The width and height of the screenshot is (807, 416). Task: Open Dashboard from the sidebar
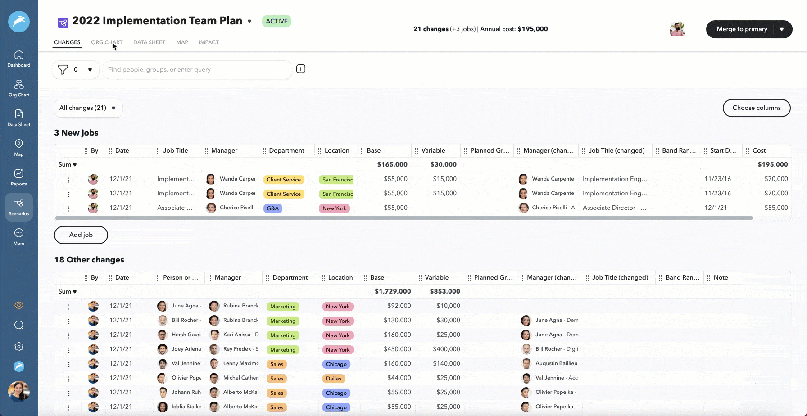point(18,59)
